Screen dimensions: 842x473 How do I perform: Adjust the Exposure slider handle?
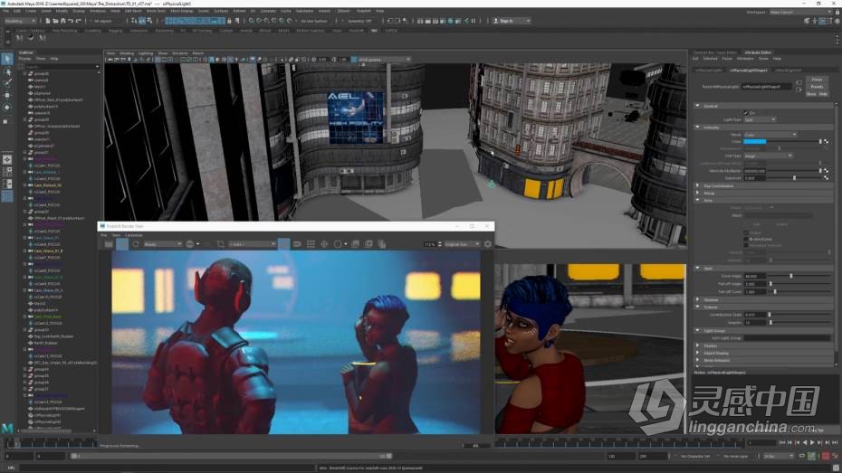pos(794,177)
